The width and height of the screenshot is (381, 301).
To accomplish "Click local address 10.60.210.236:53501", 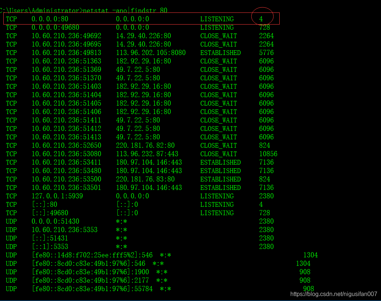I will (66, 188).
